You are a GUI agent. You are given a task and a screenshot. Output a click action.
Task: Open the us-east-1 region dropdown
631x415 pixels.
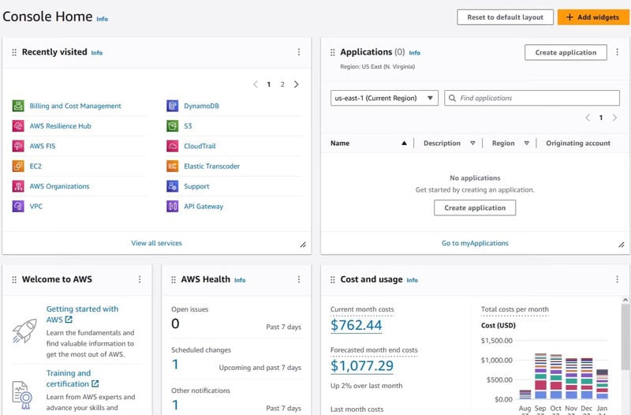[384, 98]
